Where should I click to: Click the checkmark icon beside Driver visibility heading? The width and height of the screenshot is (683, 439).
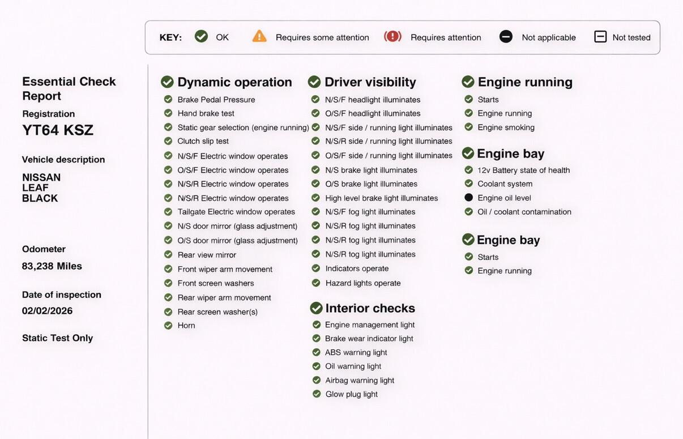314,82
